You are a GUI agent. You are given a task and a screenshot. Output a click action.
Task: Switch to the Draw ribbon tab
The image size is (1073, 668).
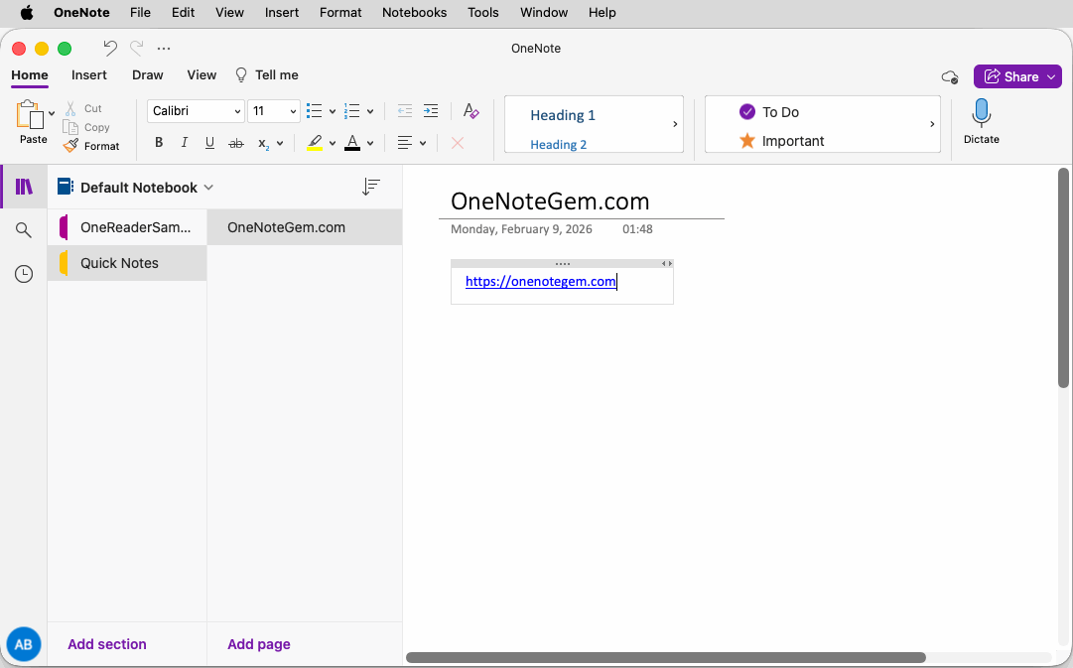click(147, 74)
